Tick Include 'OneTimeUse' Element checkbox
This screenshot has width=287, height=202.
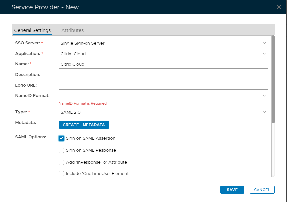coord(61,174)
